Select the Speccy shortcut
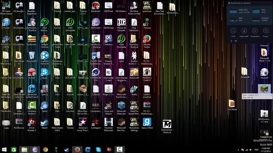Viewport: 273px width, 153px height. pyautogui.click(x=44, y=90)
